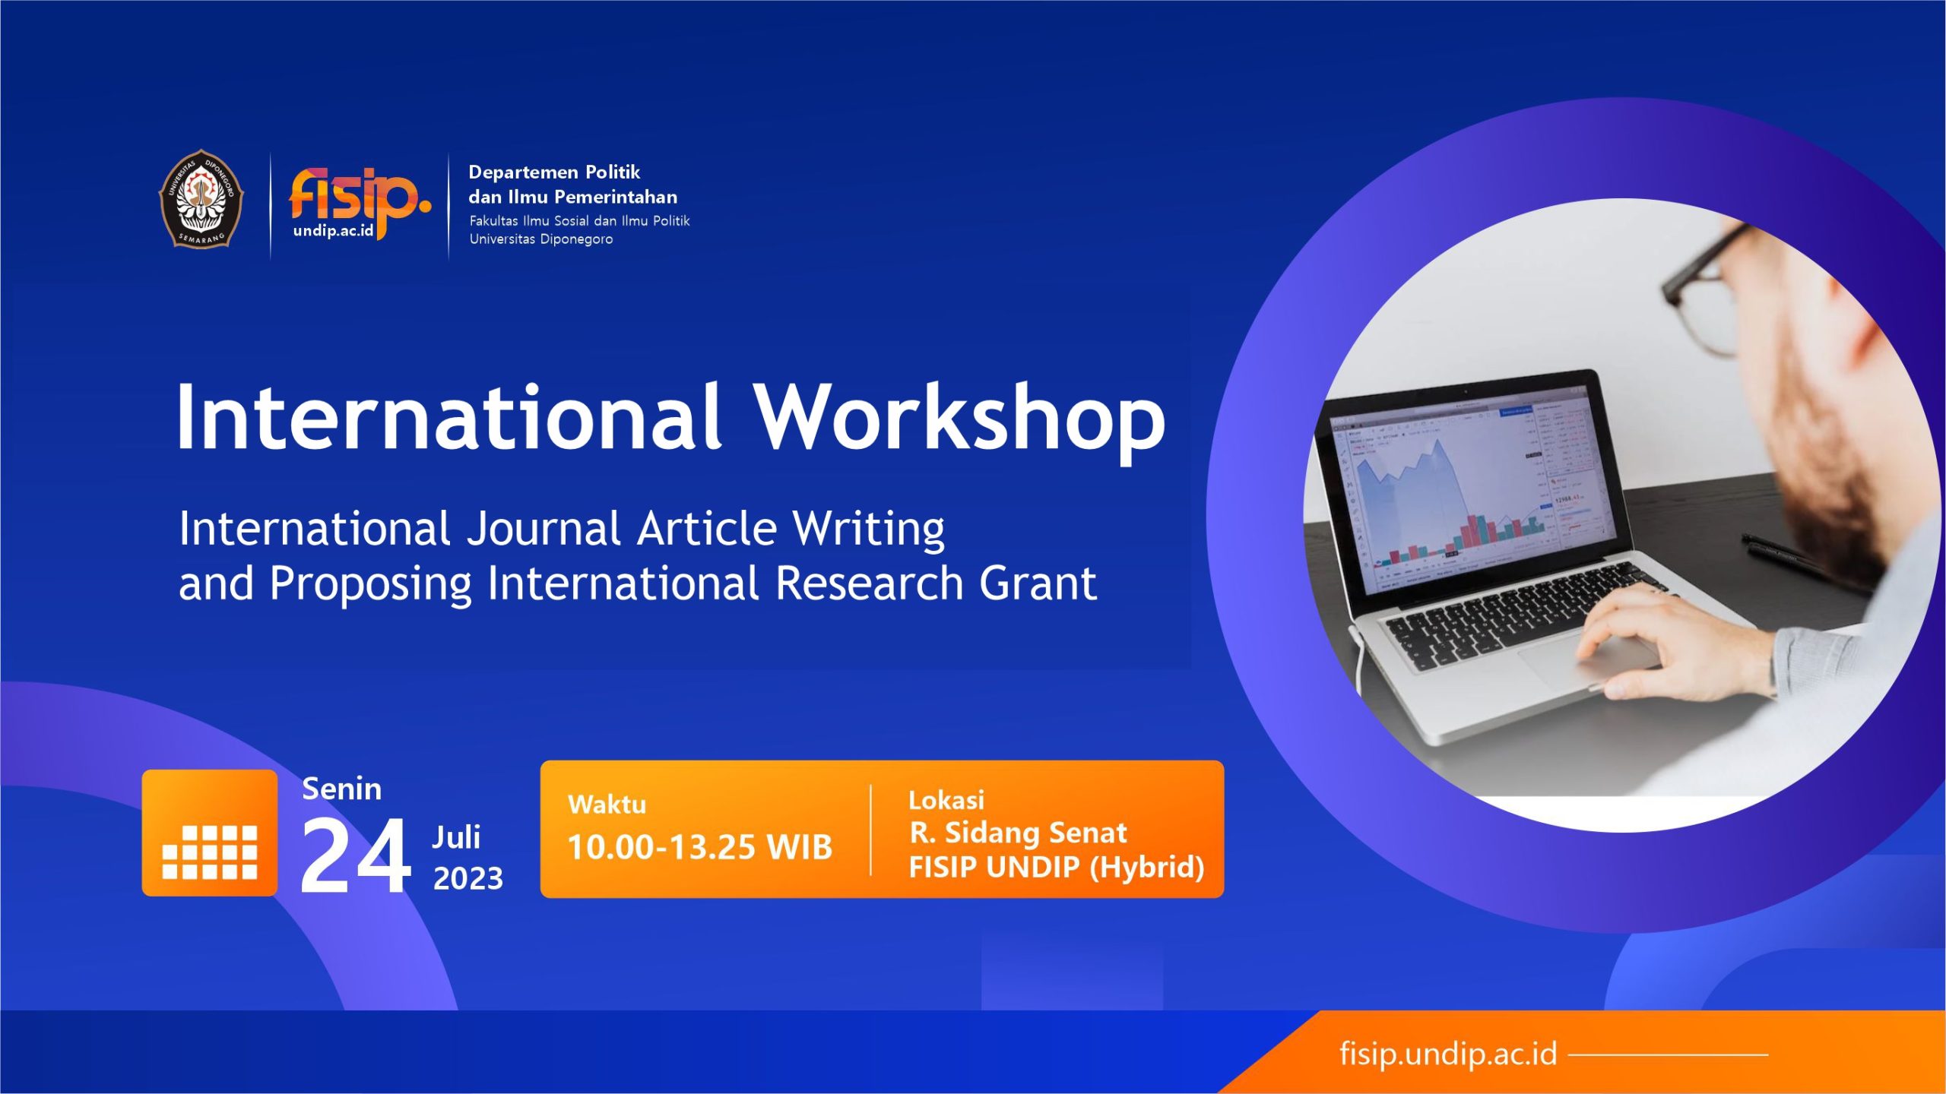Click the Fakultas Ilmu Sosial dan Ilmu Politik line

tap(579, 221)
